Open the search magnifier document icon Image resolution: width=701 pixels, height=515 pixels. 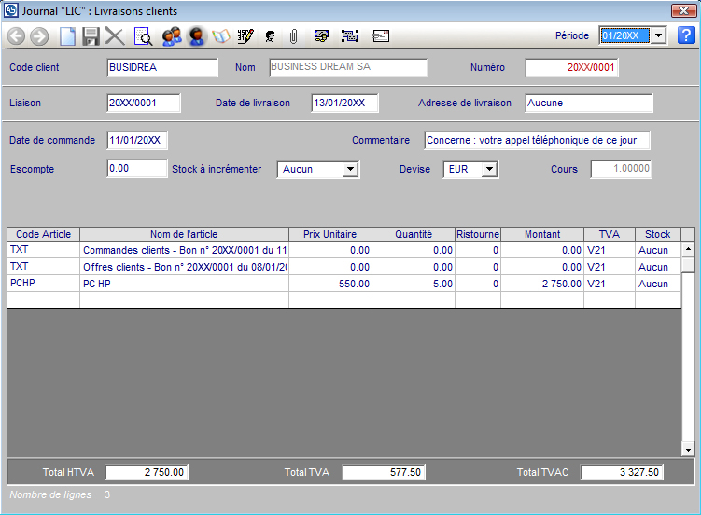pyautogui.click(x=144, y=36)
